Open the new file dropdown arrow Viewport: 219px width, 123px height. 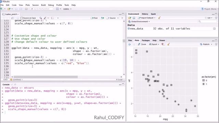coord(5,9)
